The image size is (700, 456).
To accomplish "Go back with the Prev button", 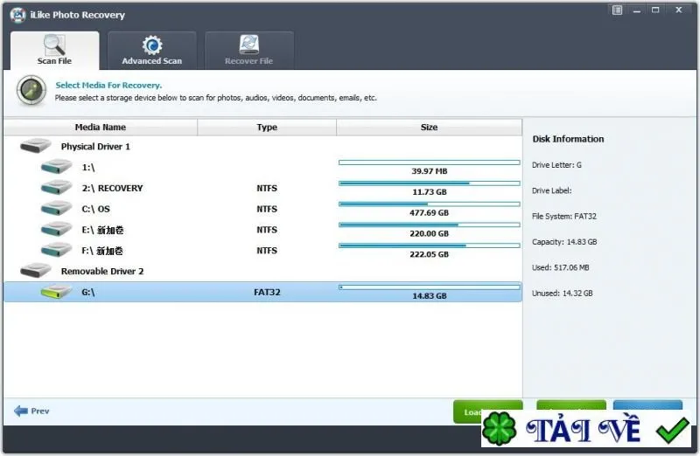I will [31, 411].
